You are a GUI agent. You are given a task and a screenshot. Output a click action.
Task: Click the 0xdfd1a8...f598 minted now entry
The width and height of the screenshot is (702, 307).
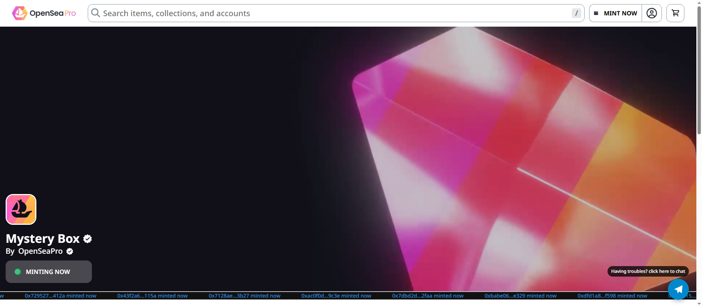tap(612, 296)
